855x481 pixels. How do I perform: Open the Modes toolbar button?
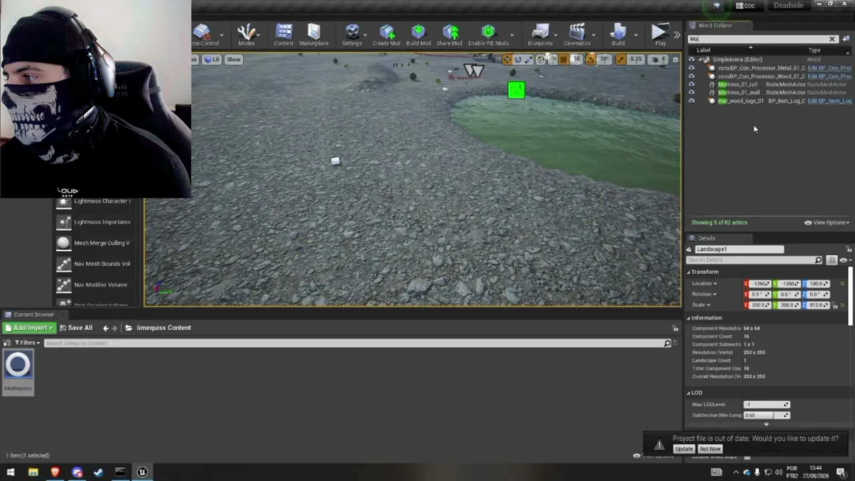point(246,35)
